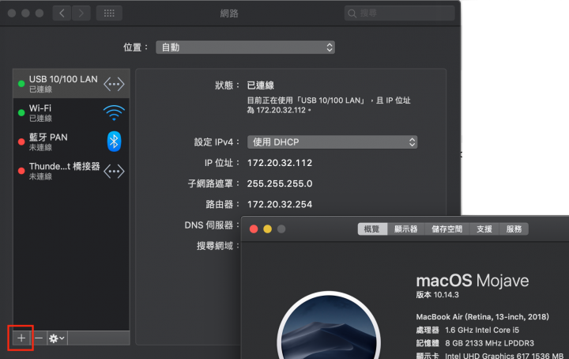Click MacBook Air (Retina, 13-inch, 2018) text

click(482, 317)
